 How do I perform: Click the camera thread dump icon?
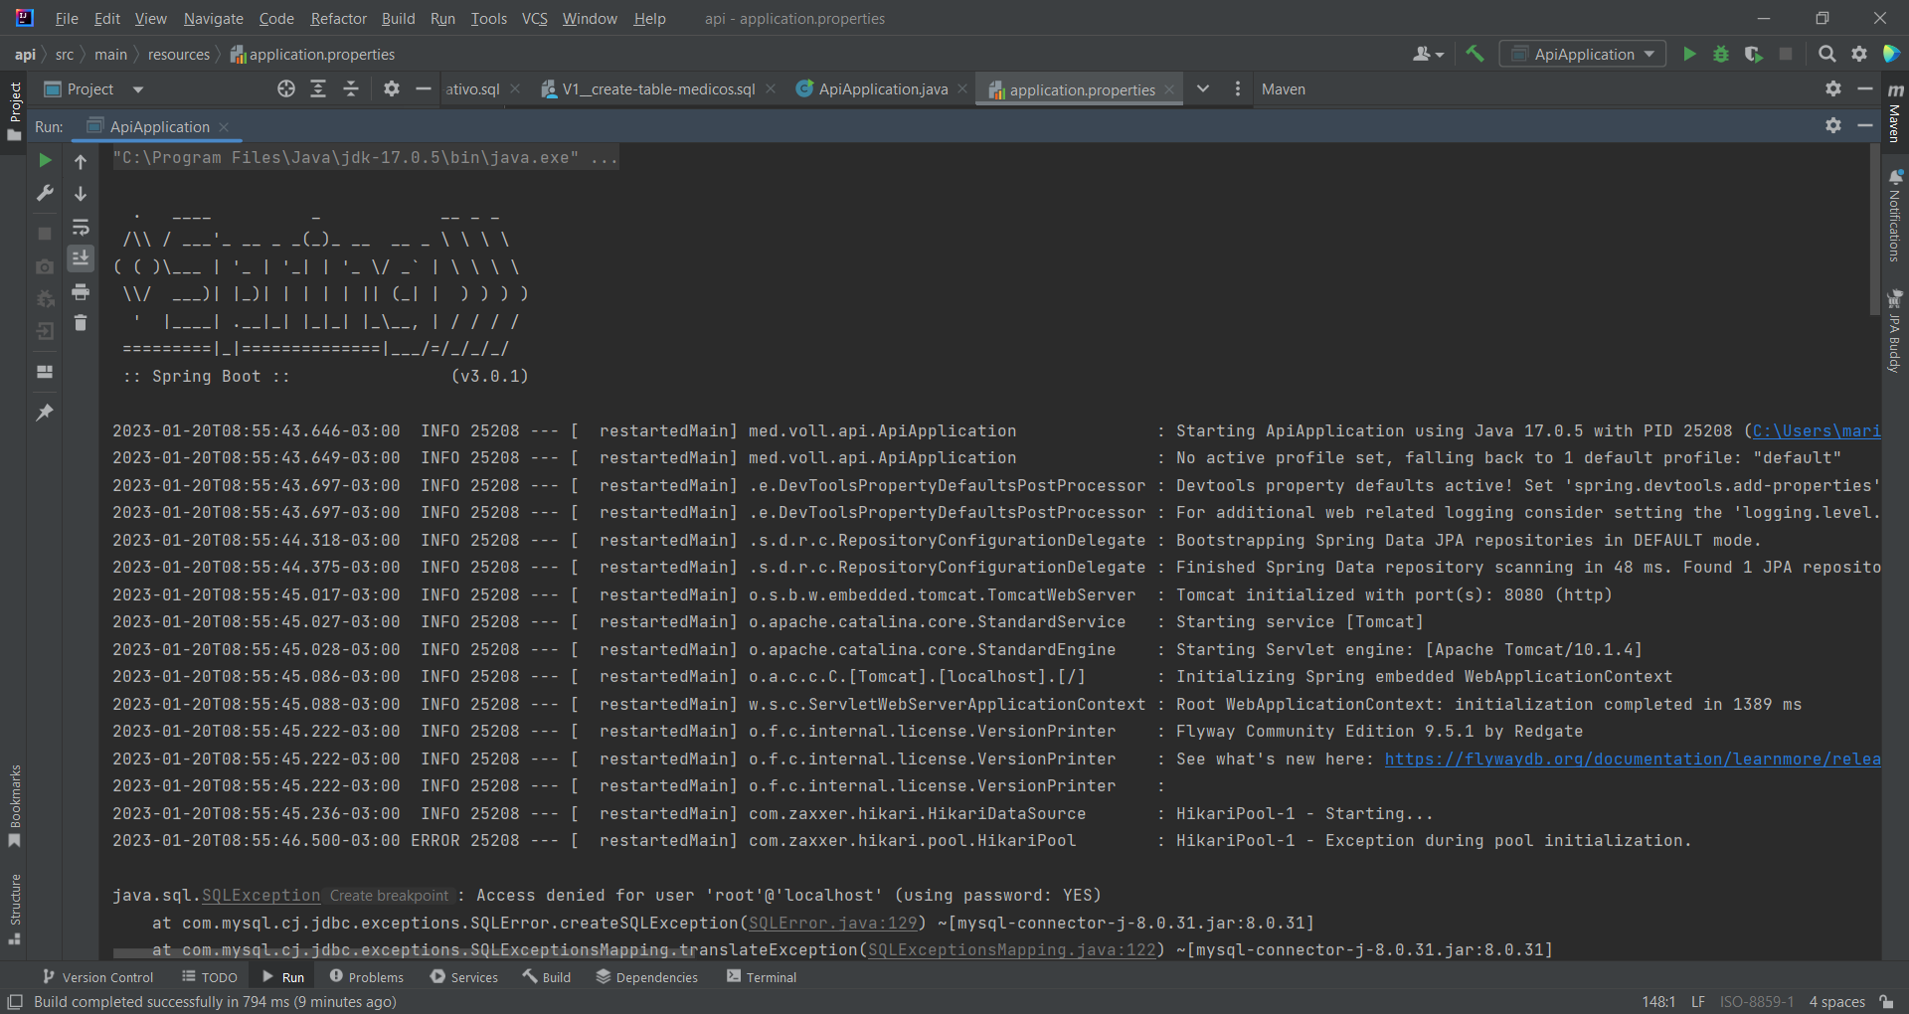click(45, 266)
